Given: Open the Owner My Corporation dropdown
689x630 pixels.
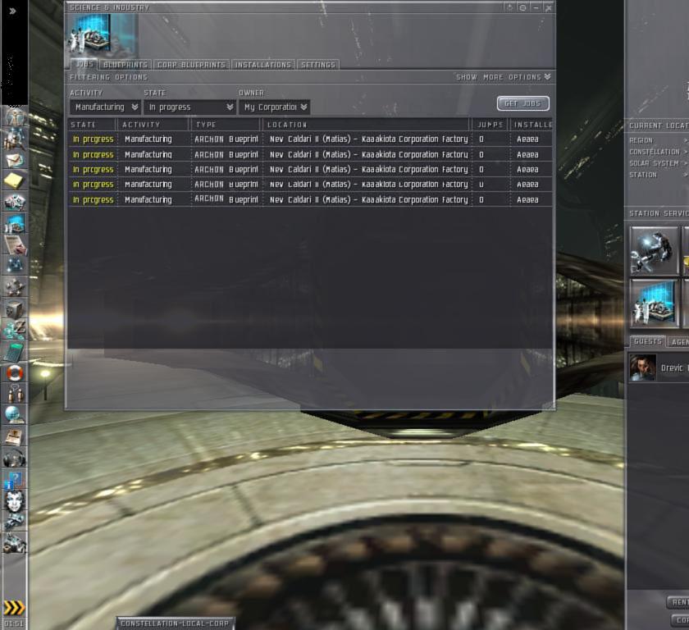Looking at the screenshot, I should 275,107.
